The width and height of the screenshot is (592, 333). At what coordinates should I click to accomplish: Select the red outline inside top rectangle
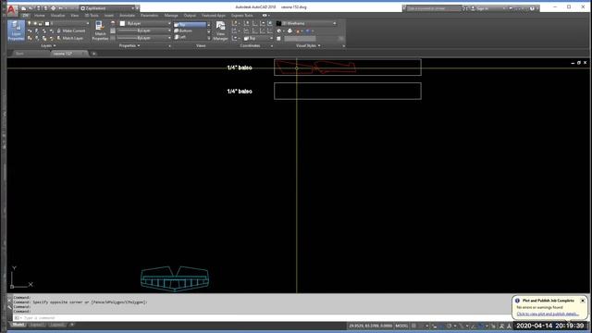(316, 67)
